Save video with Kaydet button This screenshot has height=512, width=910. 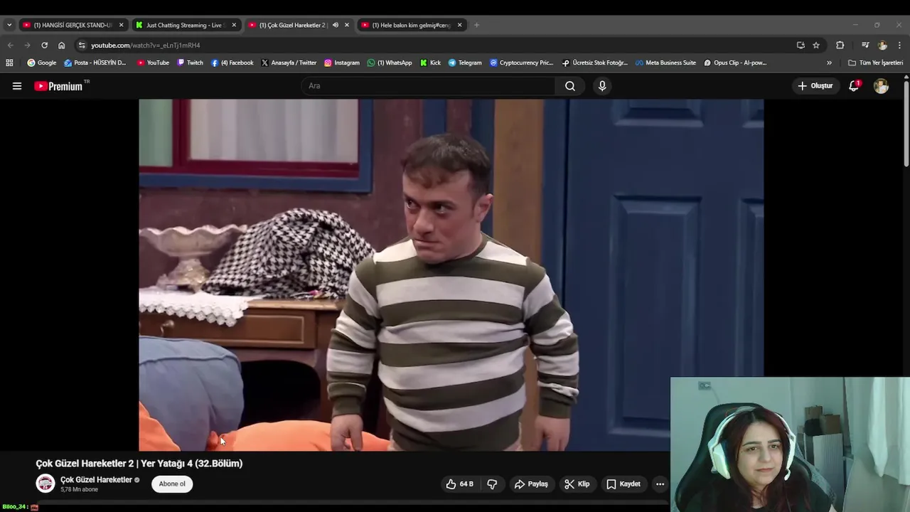tap(623, 484)
